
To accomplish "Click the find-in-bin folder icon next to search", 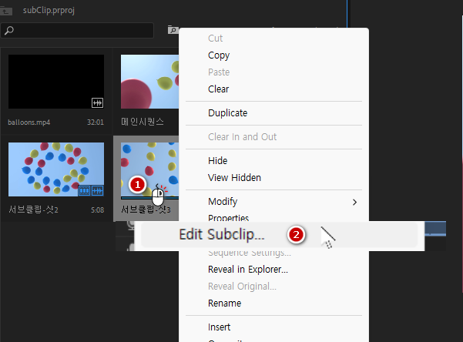I will [x=173, y=31].
